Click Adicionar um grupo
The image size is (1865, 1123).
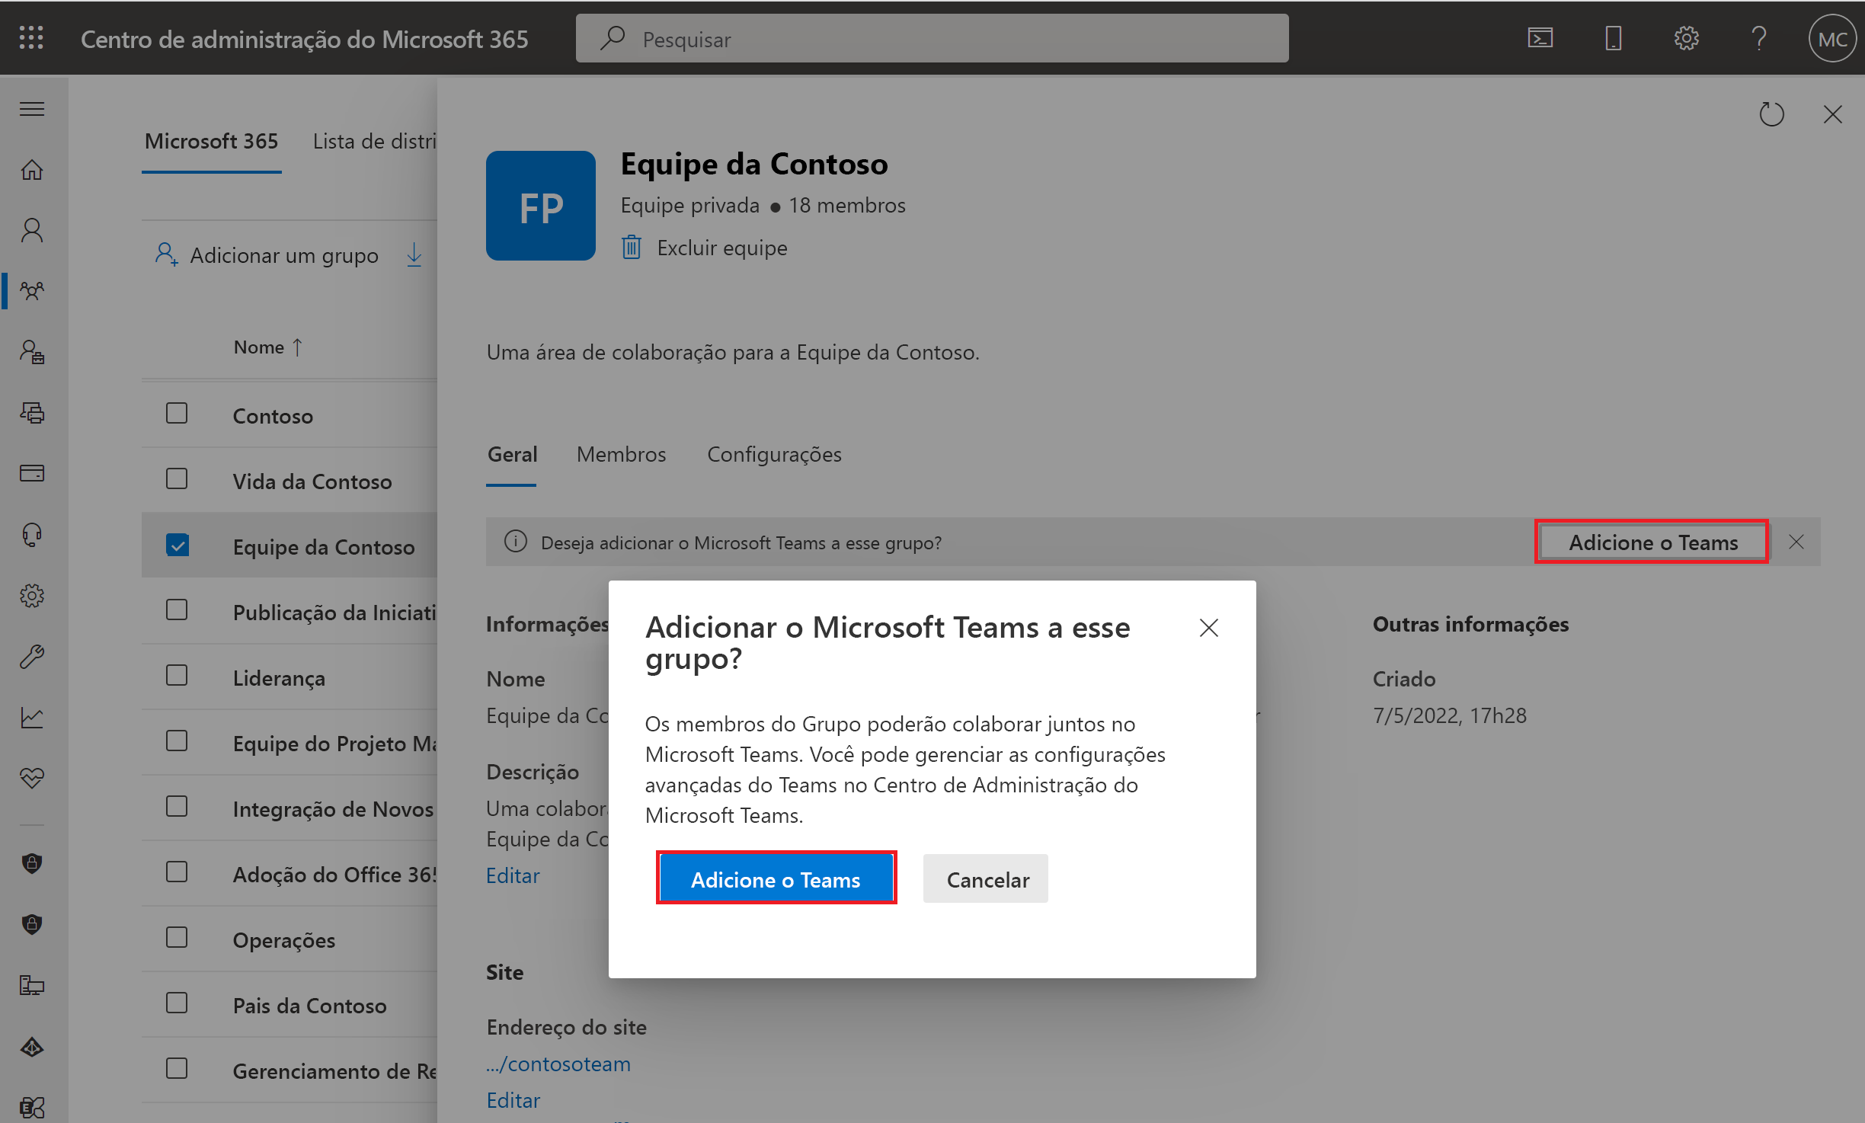point(267,255)
